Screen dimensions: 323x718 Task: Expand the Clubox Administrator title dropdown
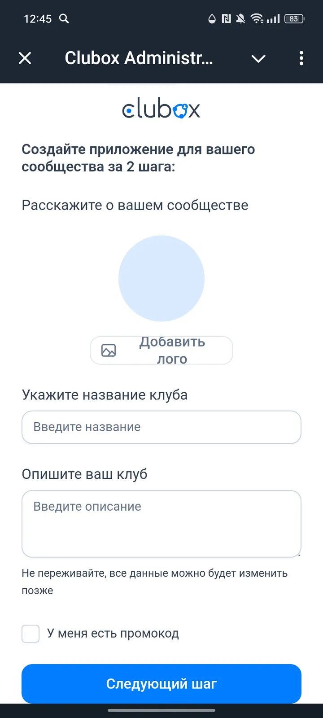coord(258,58)
